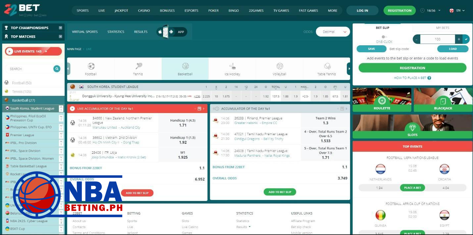
Task: Click the Bet slip code field
Action: click(412, 49)
